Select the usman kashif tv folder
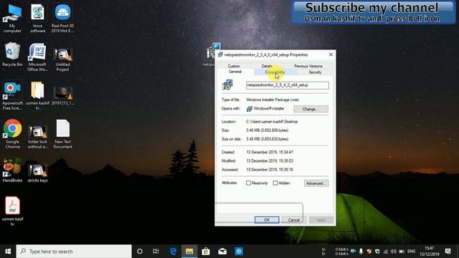 (37, 96)
